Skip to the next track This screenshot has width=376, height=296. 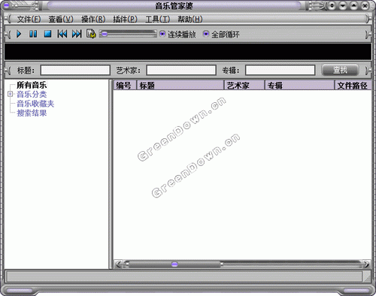point(77,34)
